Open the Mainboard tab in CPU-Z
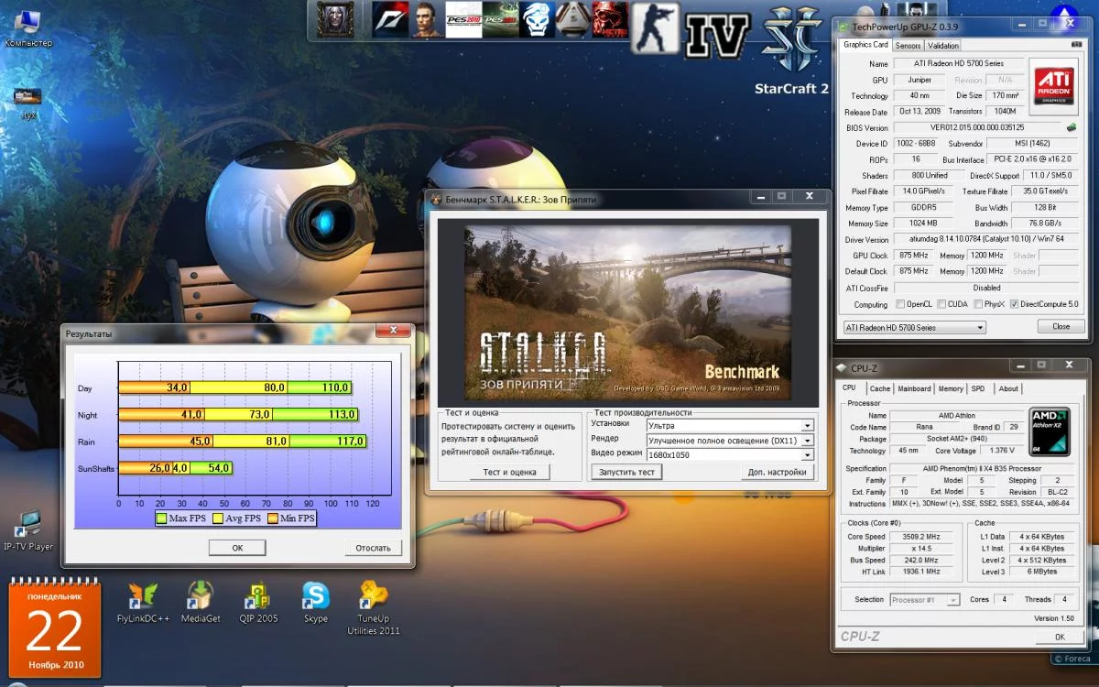 914,388
